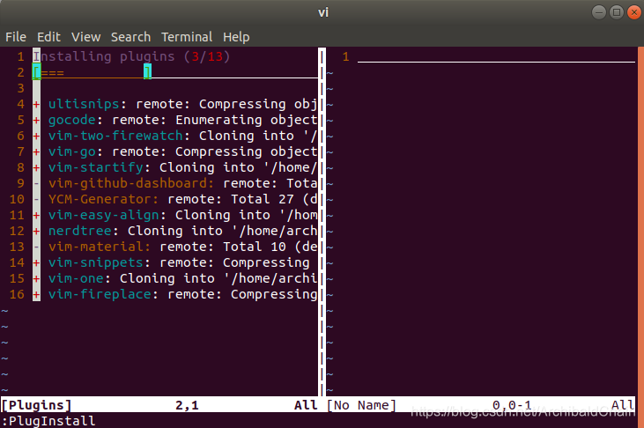Click the plugin install progress bar

coord(92,73)
